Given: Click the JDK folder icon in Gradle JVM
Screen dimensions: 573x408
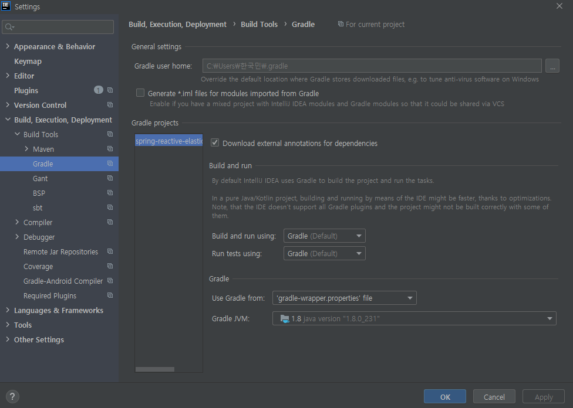Looking at the screenshot, I should point(285,318).
